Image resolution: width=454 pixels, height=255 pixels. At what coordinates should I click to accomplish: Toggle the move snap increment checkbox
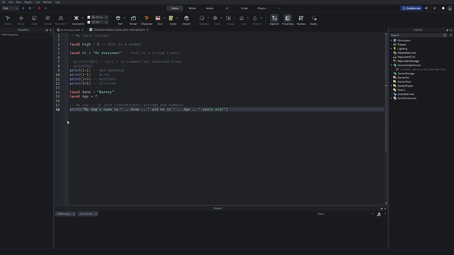pyautogui.click(x=89, y=18)
